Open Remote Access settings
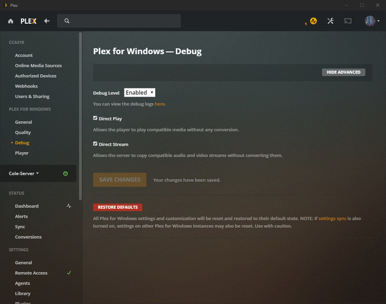The image size is (386, 304). tap(31, 273)
